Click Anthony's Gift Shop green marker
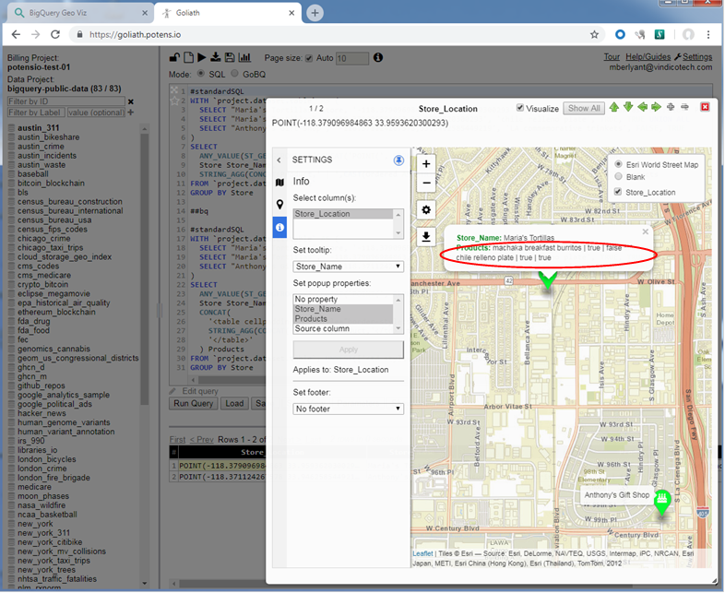The image size is (725, 593). coord(662,503)
